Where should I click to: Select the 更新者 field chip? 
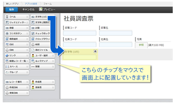click(43, 88)
